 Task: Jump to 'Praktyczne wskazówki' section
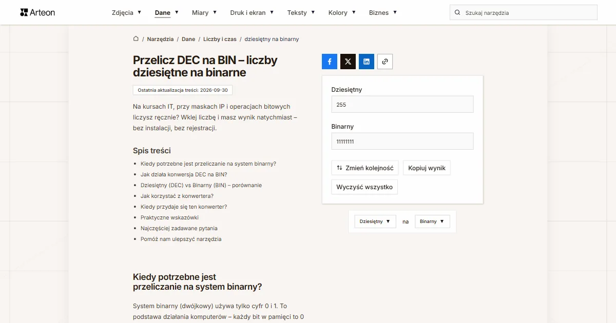coord(170,217)
